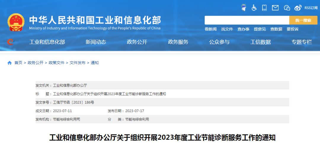Select the 政务公开 navigation item
Viewport: 320px width, 153px height.
pyautogui.click(x=137, y=42)
